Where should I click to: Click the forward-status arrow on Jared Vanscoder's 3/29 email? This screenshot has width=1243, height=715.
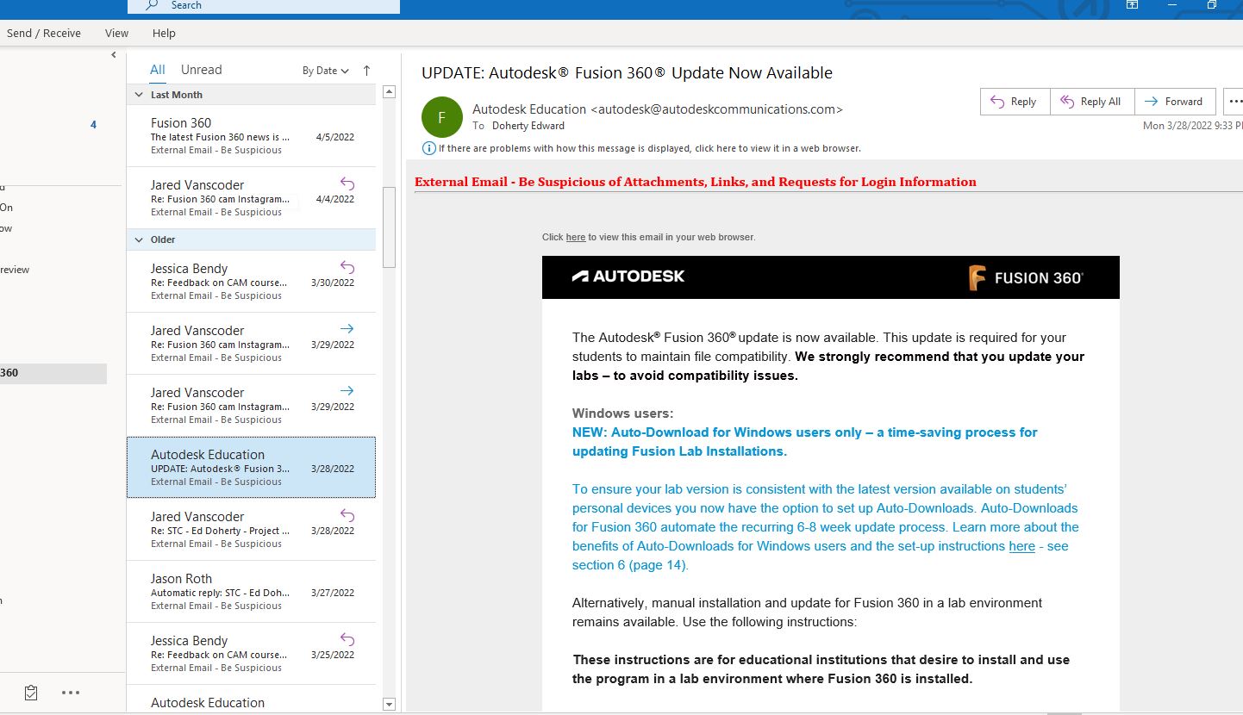[346, 328]
